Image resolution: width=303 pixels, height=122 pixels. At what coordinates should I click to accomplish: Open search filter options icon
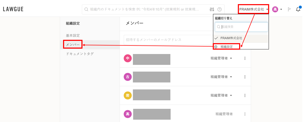click(212, 10)
